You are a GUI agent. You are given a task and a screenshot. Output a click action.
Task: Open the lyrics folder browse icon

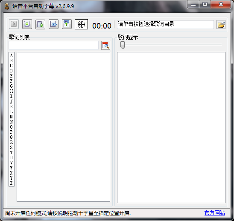tap(221, 25)
